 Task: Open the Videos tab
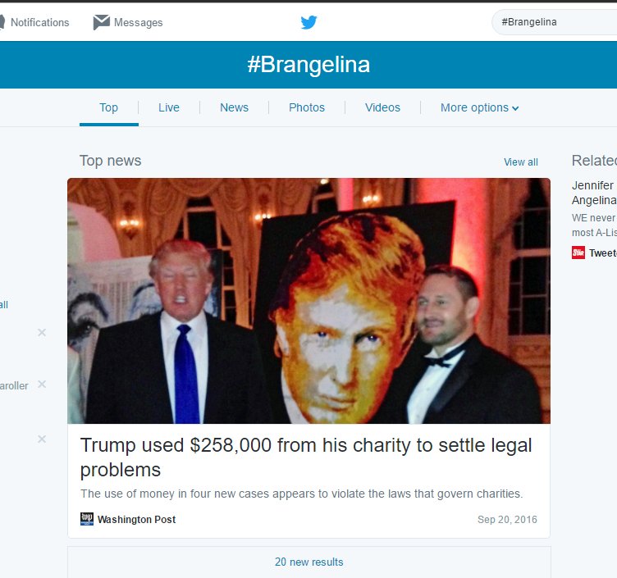[382, 107]
